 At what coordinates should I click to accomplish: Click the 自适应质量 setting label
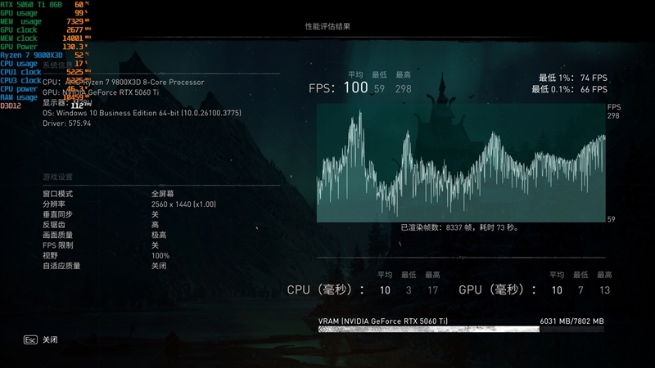[x=61, y=266]
